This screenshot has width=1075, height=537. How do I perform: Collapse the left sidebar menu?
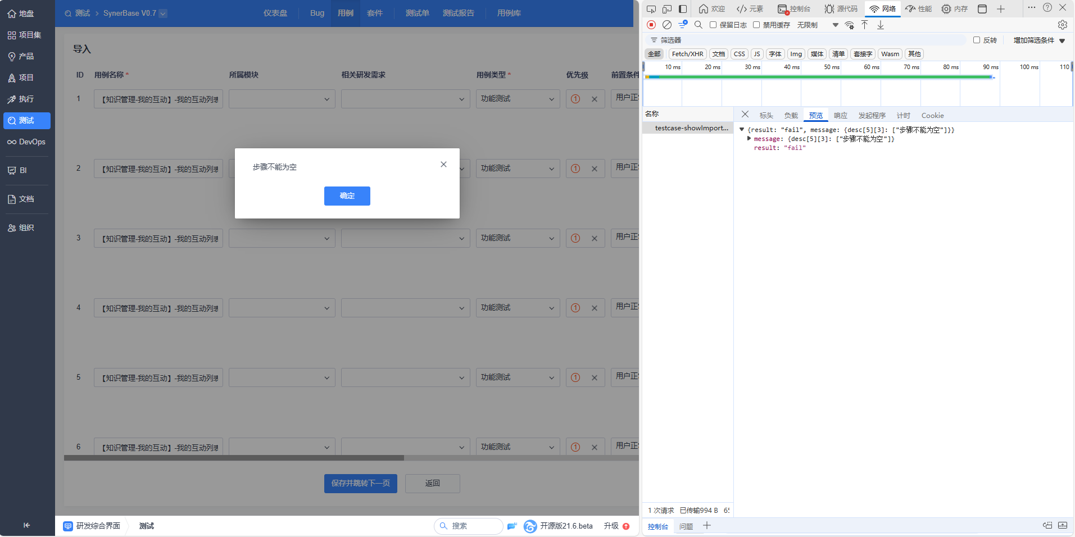point(26,525)
